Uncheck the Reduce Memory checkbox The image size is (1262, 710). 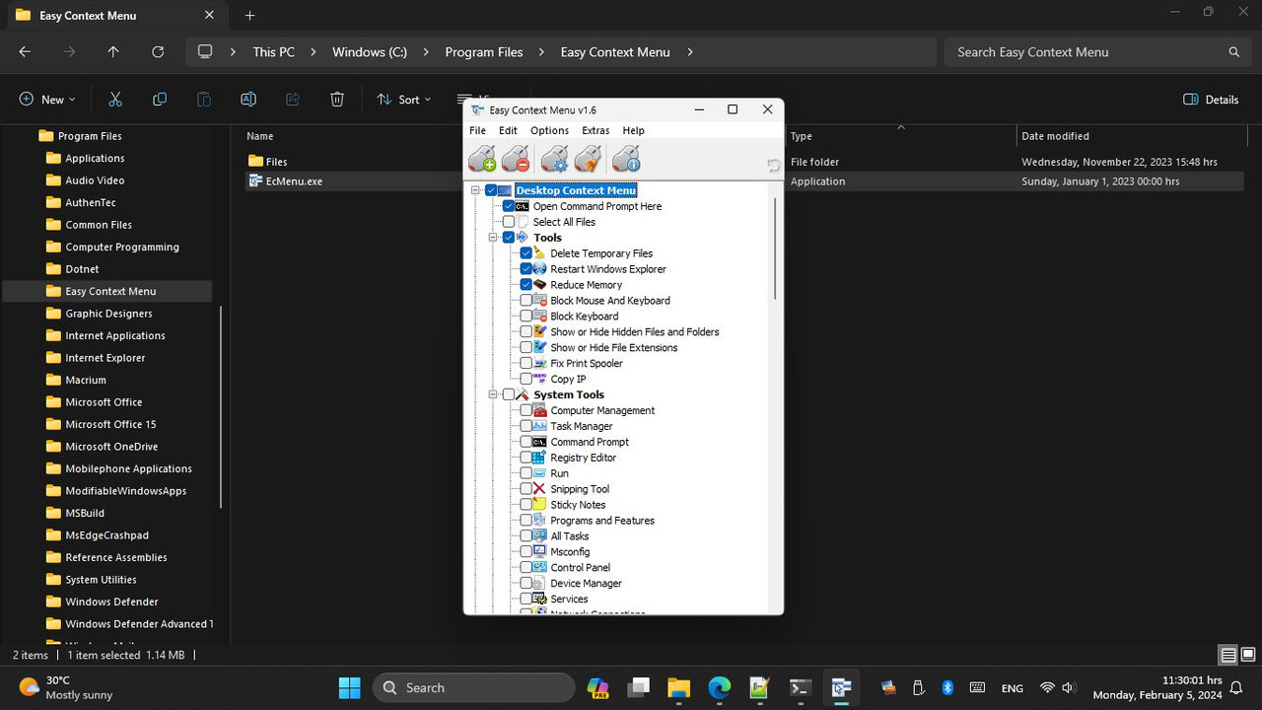(526, 285)
